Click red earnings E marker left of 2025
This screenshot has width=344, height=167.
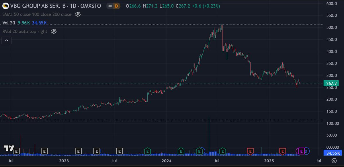251,151
